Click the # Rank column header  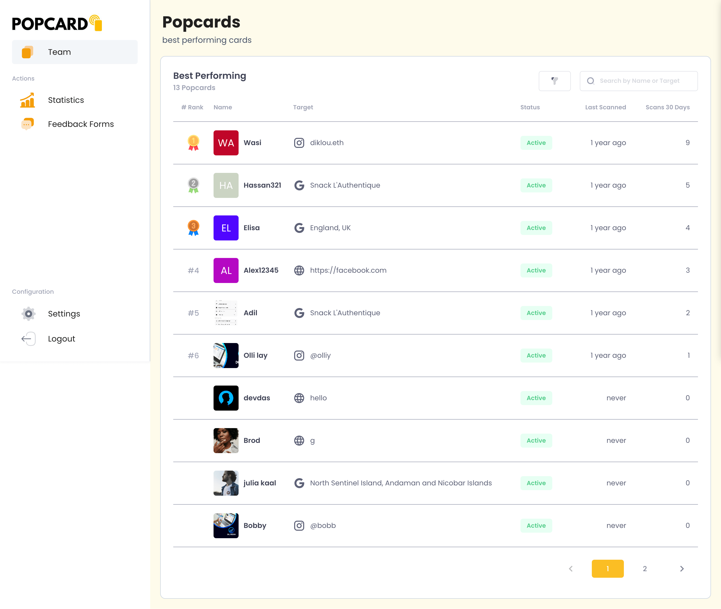point(192,107)
